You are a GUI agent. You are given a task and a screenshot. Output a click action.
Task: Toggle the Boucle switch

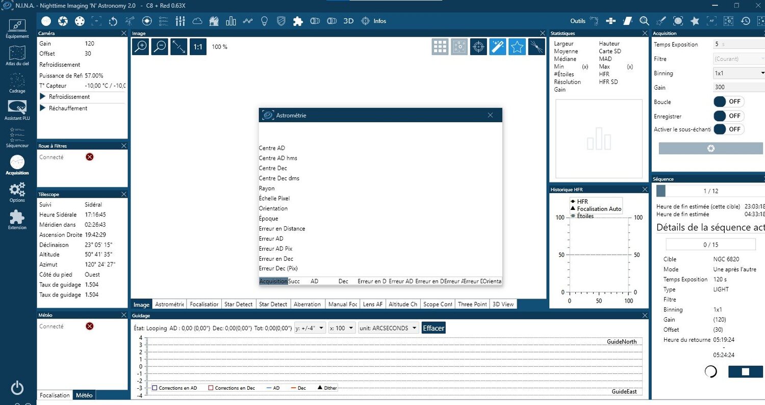(728, 102)
